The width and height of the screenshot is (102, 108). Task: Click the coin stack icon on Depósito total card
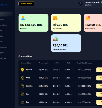(x=55, y=18)
